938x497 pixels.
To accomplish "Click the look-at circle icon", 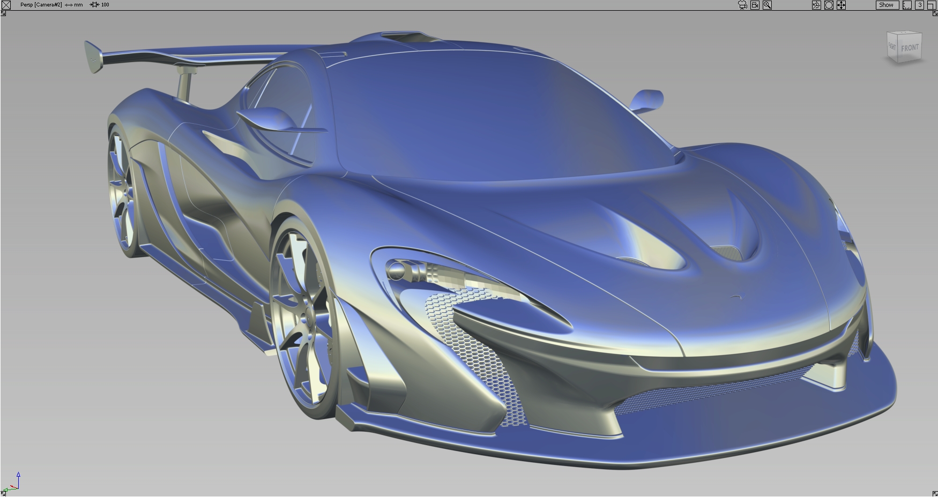I will [x=829, y=5].
